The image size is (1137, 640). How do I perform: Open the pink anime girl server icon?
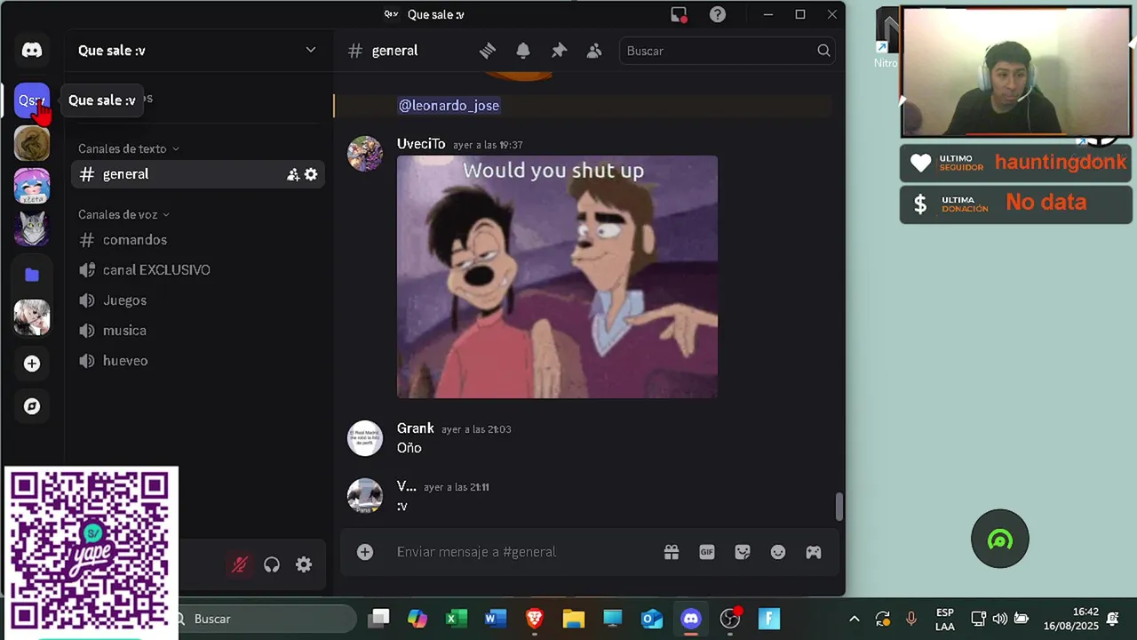tap(32, 186)
